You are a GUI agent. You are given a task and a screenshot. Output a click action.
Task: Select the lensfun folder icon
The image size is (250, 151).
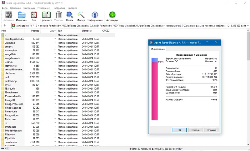tap(2, 62)
